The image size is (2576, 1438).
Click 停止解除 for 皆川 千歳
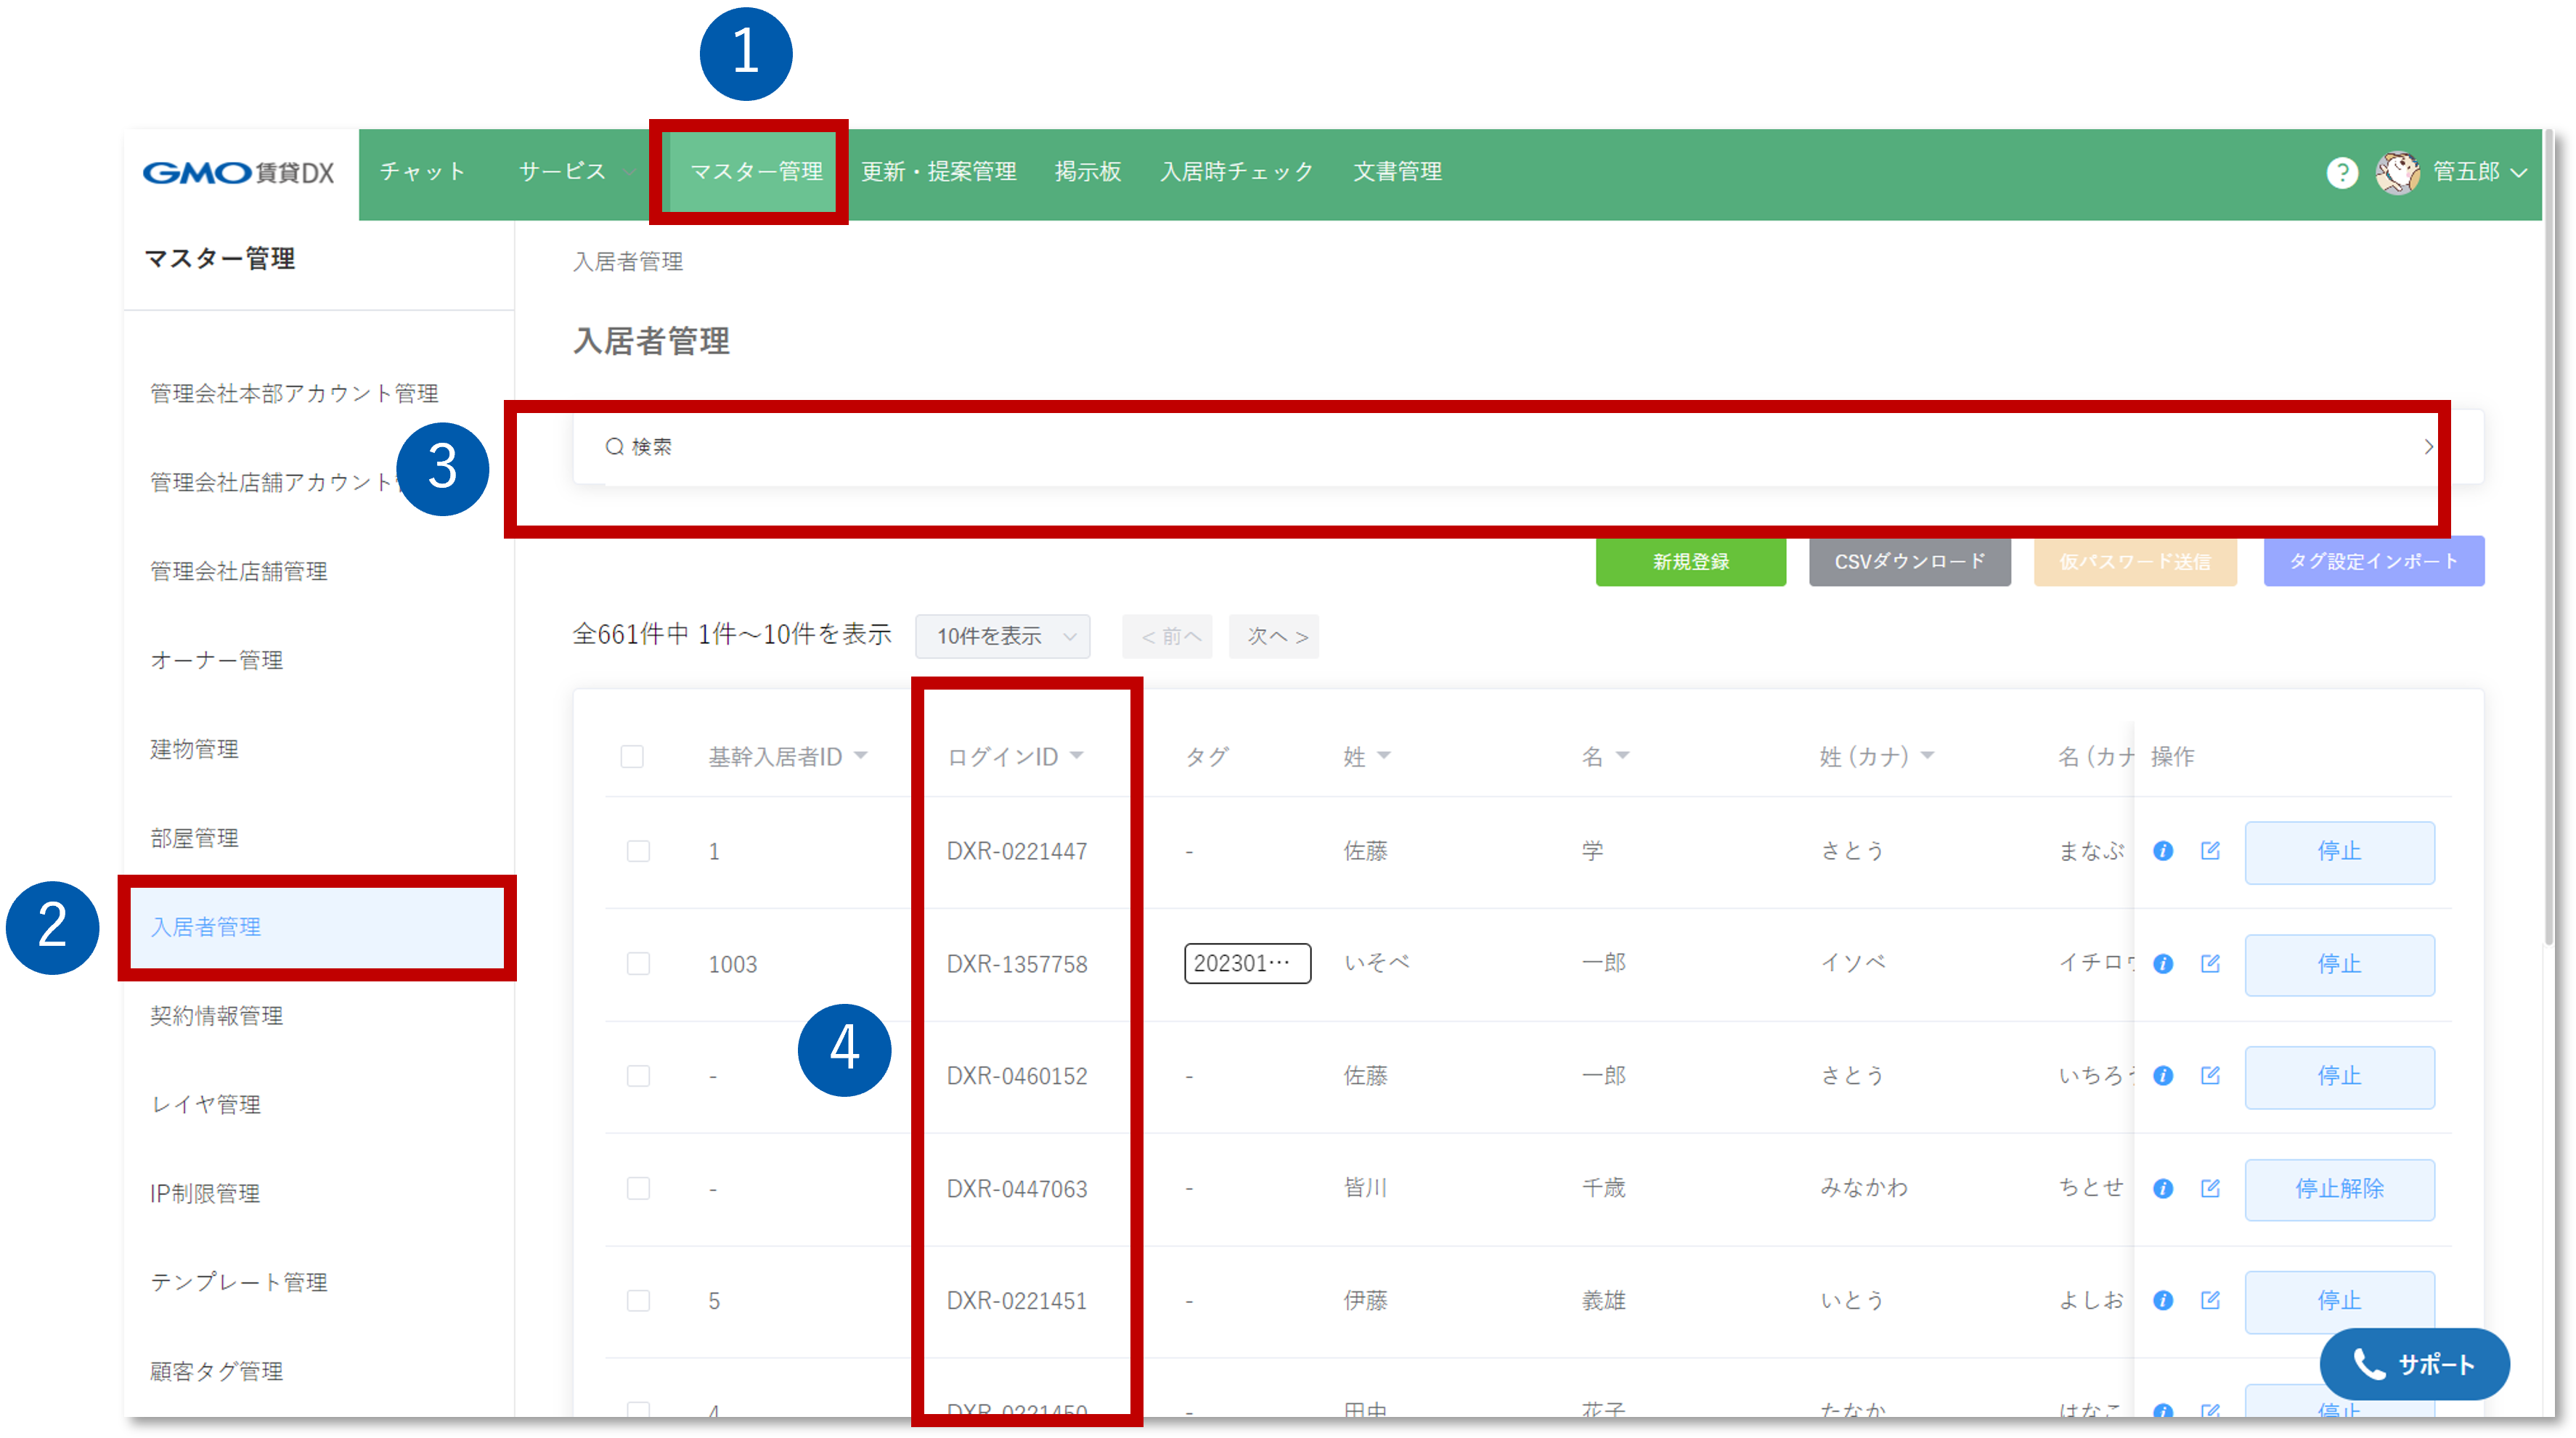(x=2339, y=1190)
